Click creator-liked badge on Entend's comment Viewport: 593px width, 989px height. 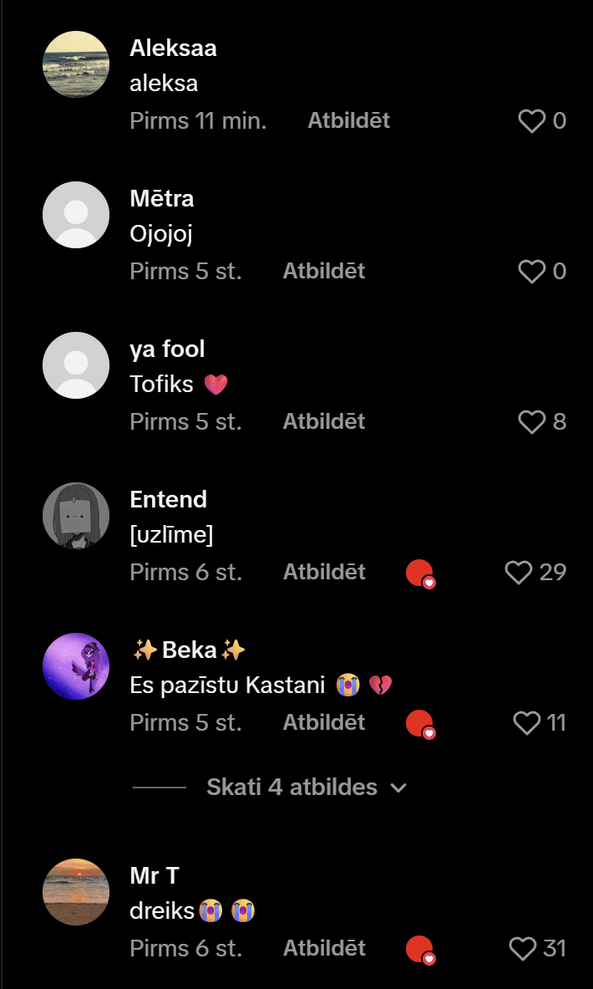click(x=420, y=574)
